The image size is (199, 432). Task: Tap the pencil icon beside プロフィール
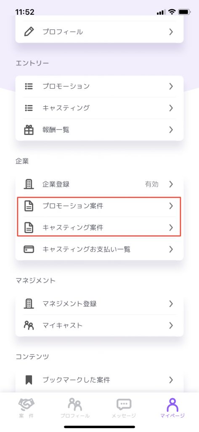click(x=29, y=32)
